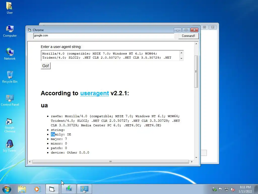The height and width of the screenshot is (194, 258).
Task: Click the 'device: Other 0.0.0' entry
Action: [70, 153]
